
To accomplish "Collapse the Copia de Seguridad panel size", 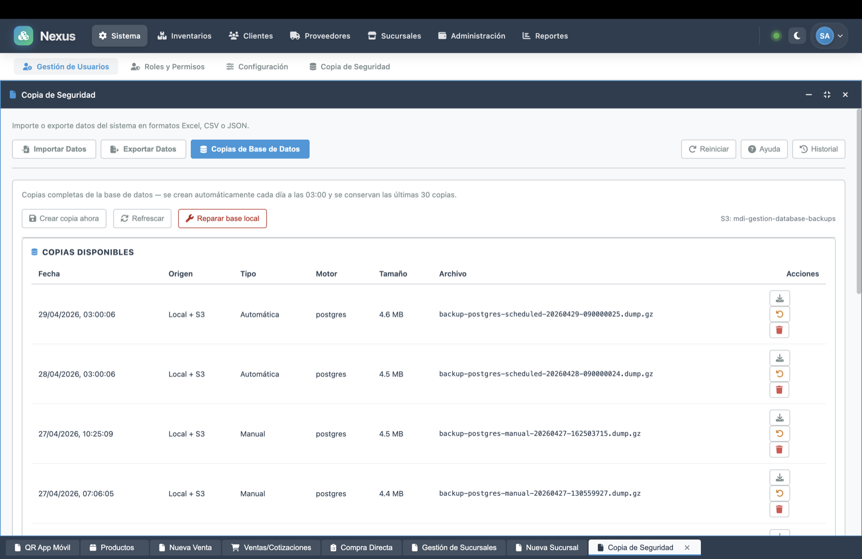I will pos(826,95).
